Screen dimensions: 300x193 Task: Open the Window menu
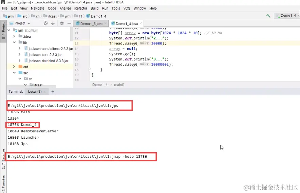click(x=140, y=8)
